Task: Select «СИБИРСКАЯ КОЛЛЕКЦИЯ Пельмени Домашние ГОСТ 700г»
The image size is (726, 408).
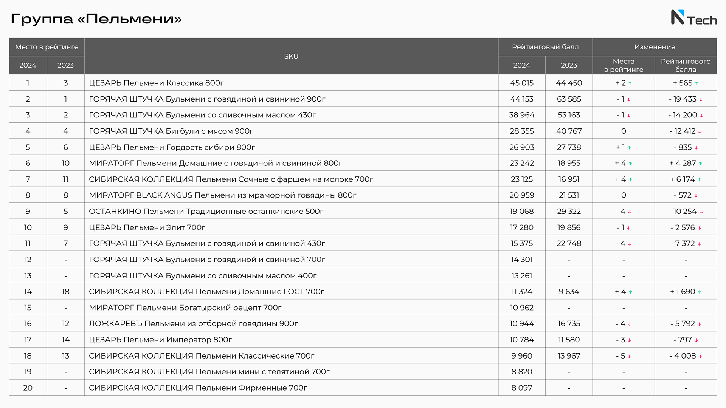Action: click(x=206, y=292)
